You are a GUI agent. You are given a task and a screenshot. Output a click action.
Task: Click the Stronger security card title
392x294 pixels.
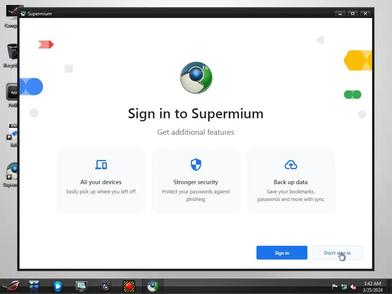[196, 182]
